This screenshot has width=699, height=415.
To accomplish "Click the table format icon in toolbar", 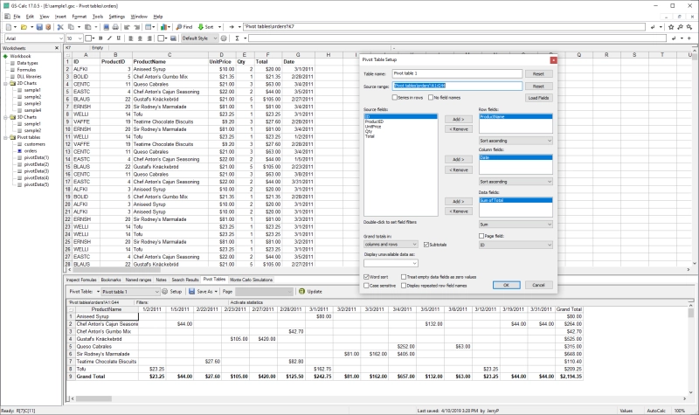I will point(149,27).
